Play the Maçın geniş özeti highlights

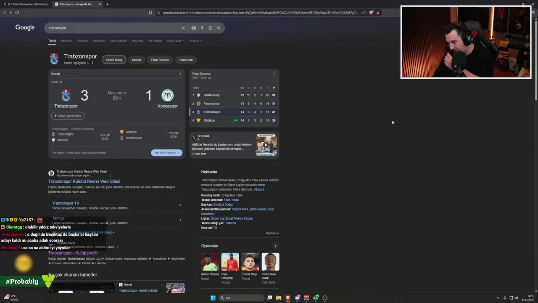68,116
